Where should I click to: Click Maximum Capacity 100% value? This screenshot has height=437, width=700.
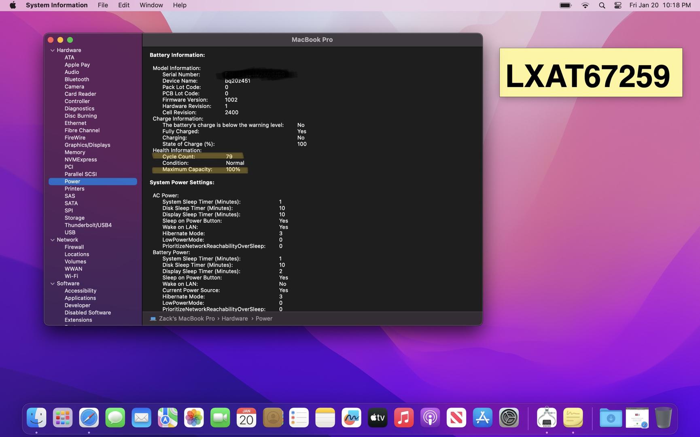(233, 169)
